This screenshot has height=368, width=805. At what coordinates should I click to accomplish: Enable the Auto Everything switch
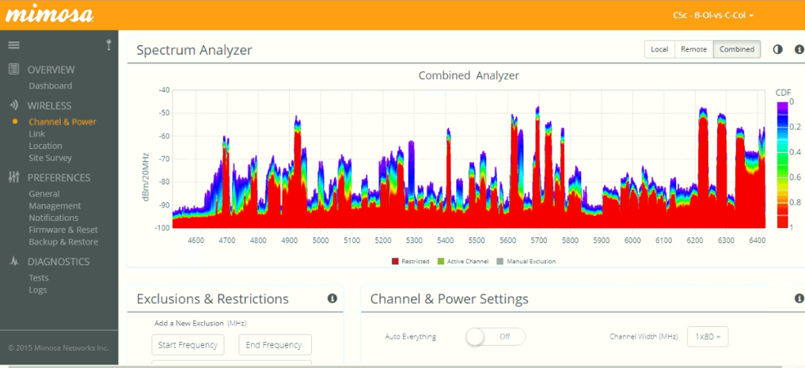point(495,336)
